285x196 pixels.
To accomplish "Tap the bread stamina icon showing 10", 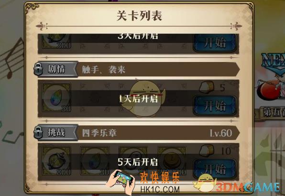I will coord(207,151).
